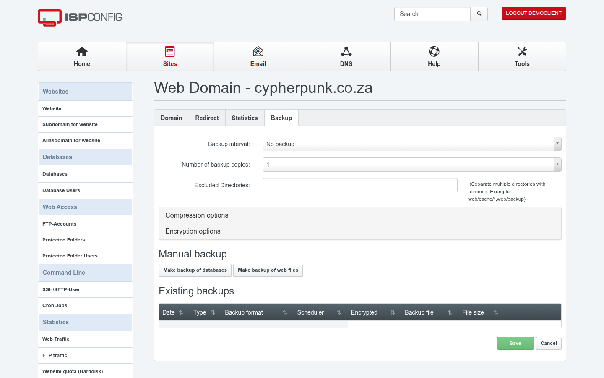Sort by Encrypted column arrows
The width and height of the screenshot is (604, 378).
coord(393,312)
